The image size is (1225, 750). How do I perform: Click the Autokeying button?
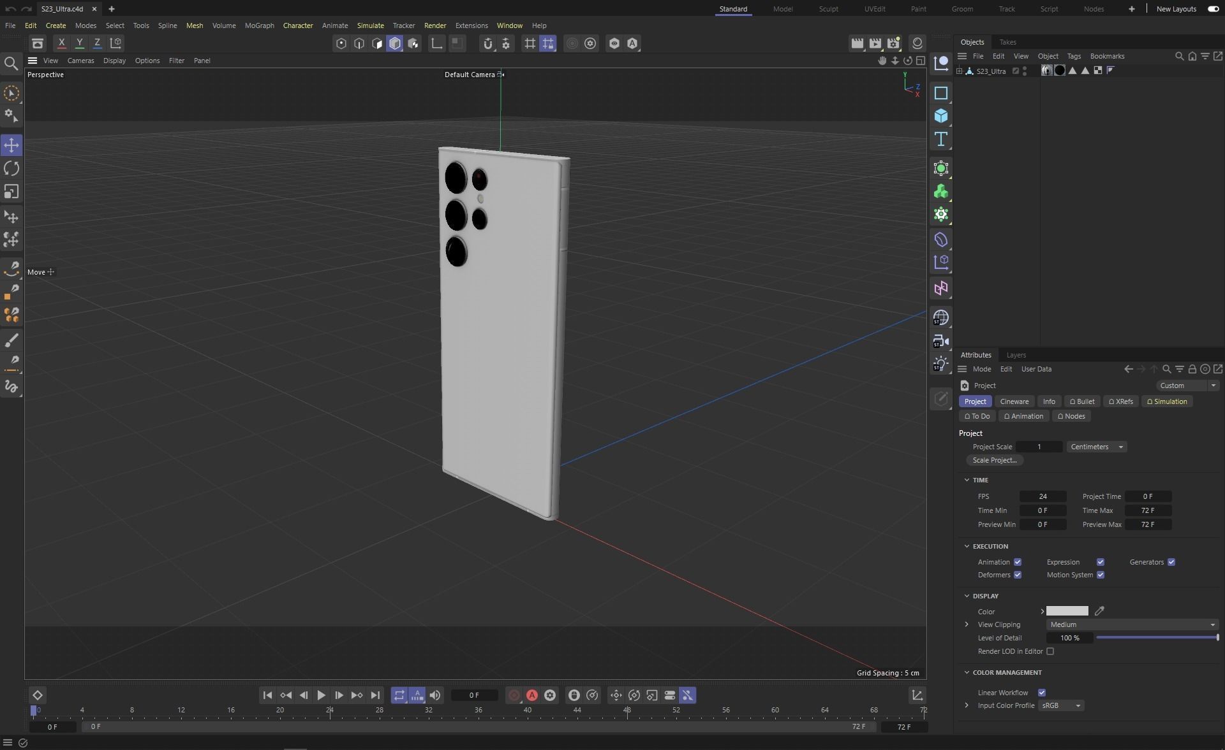(x=532, y=695)
